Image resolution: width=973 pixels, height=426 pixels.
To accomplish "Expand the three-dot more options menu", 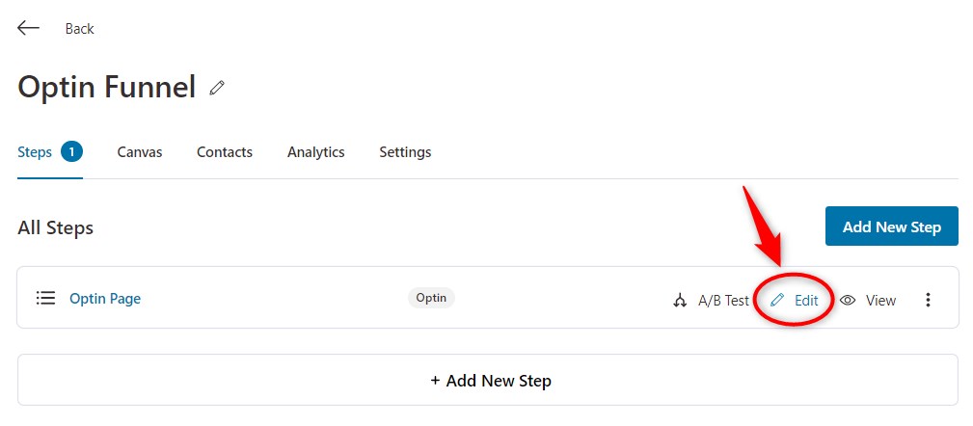I will [x=928, y=300].
